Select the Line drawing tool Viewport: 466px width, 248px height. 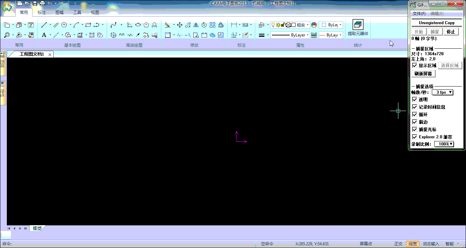pyautogui.click(x=44, y=25)
